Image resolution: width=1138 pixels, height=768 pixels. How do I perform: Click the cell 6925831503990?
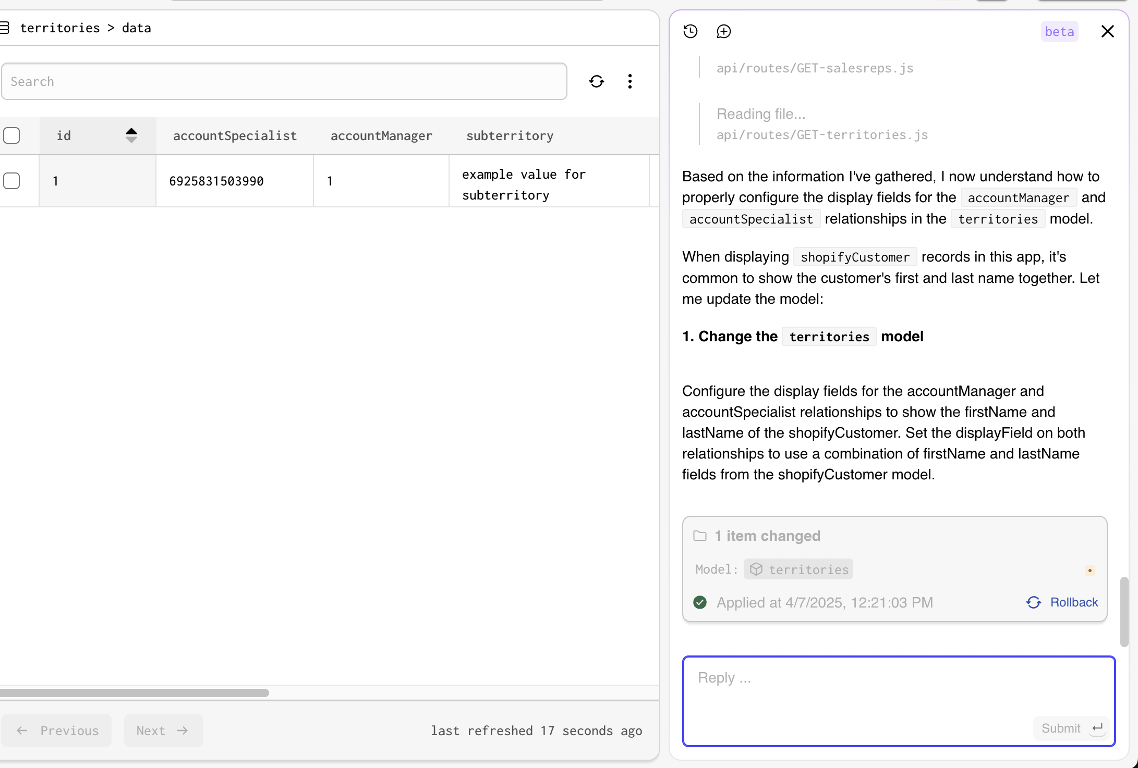coord(235,181)
